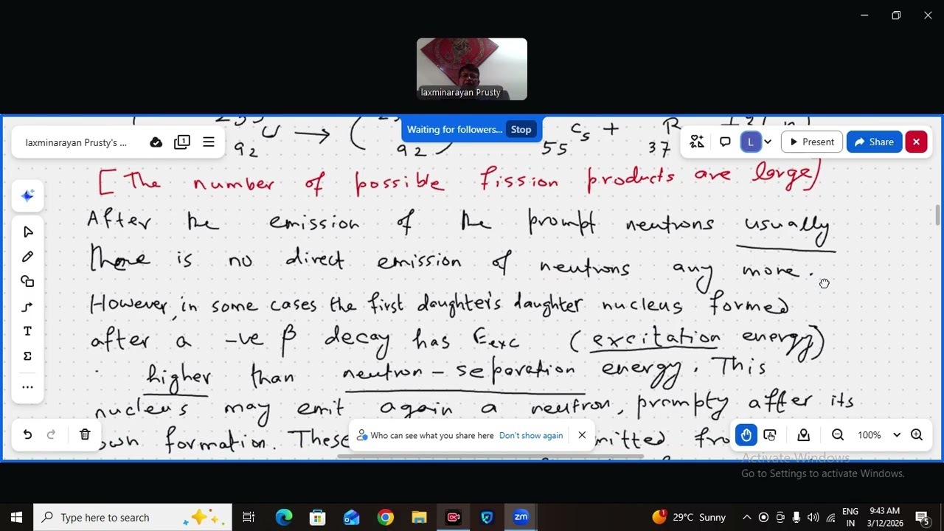Viewport: 944px width, 531px height.
Task: Start Present mode
Action: click(x=811, y=142)
